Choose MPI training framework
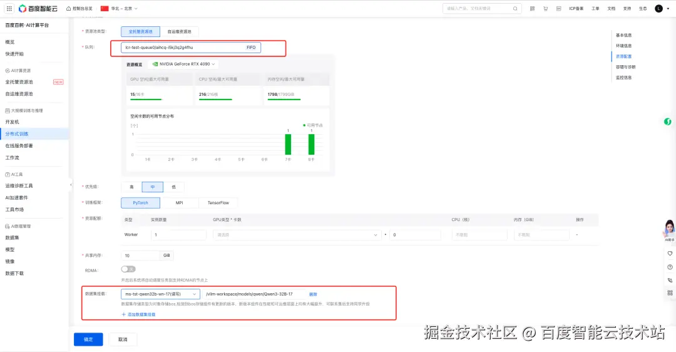 click(x=180, y=203)
